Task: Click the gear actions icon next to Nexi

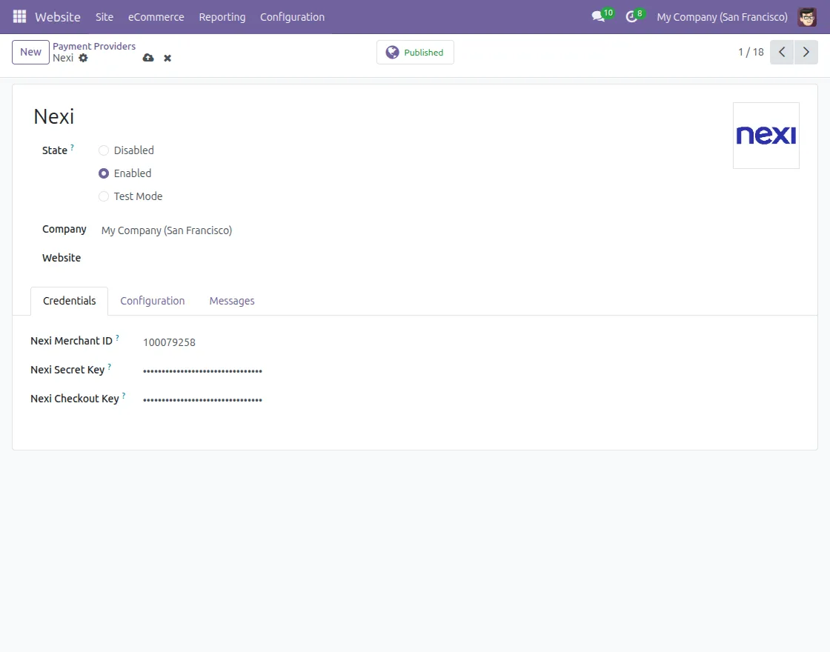Action: tap(83, 59)
